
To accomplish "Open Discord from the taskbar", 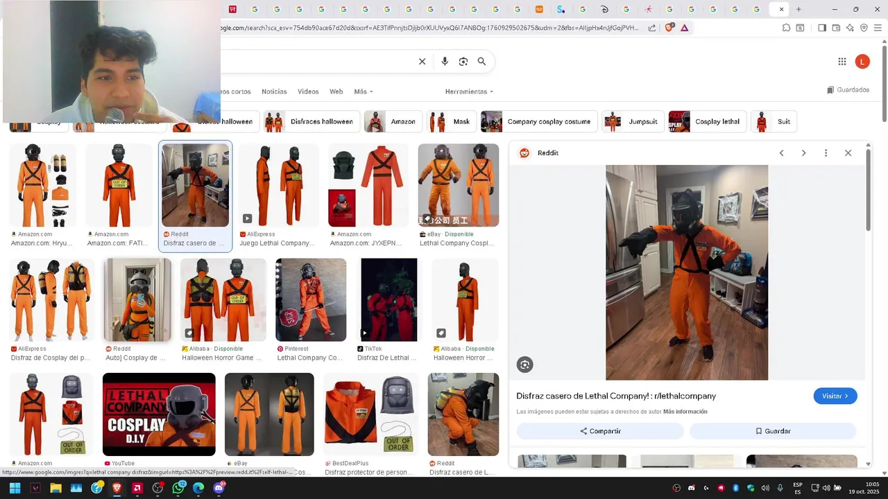I will [x=219, y=488].
